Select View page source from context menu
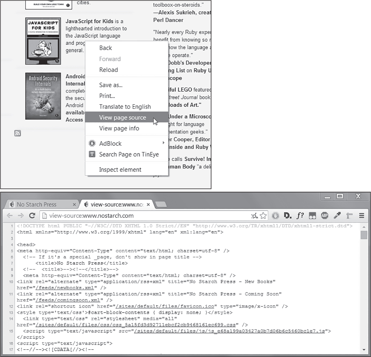The image size is (371, 357). click(122, 118)
